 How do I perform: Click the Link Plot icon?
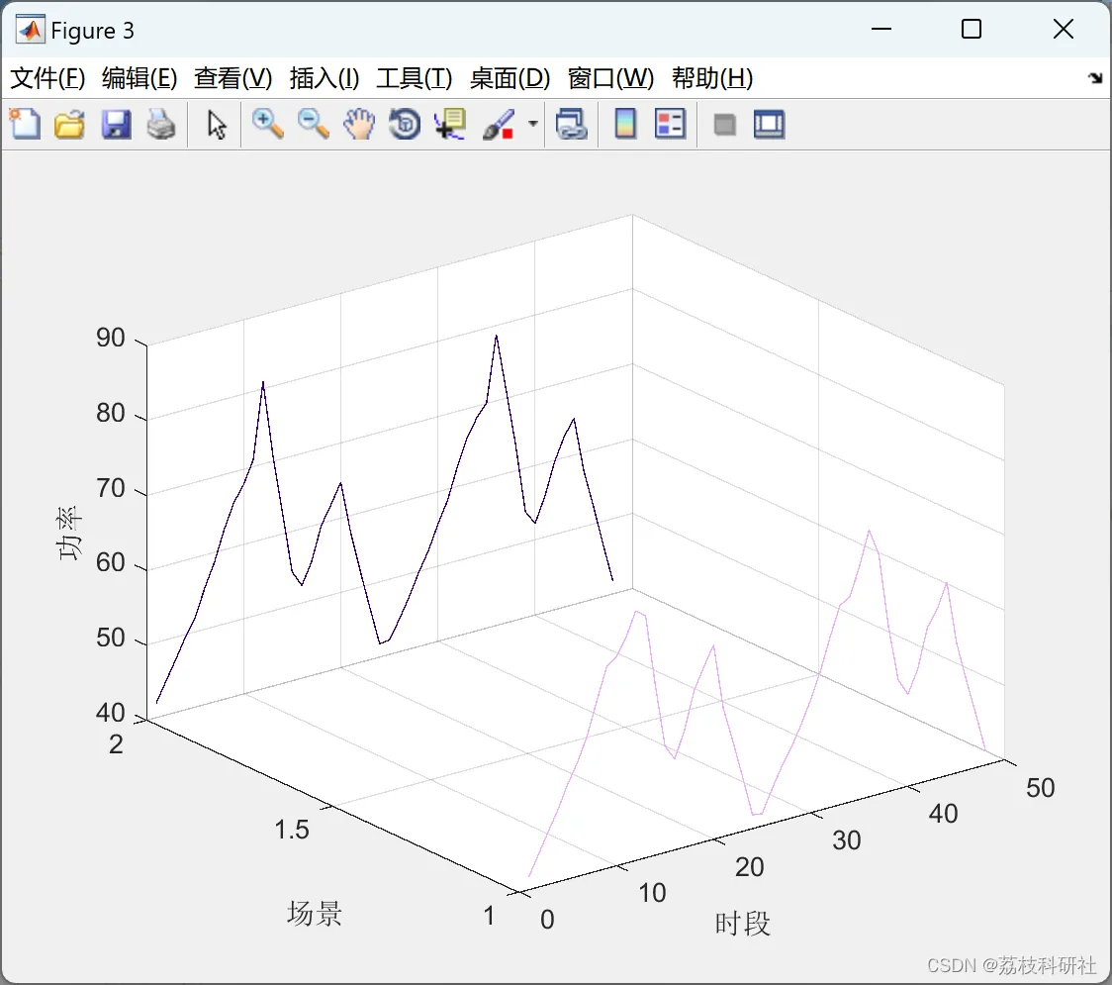(572, 124)
